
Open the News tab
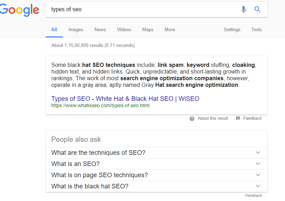point(100,29)
